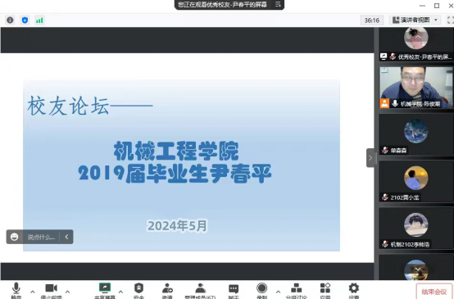Click the 'say something' chat input
This screenshot has width=454, height=299.
click(41, 237)
